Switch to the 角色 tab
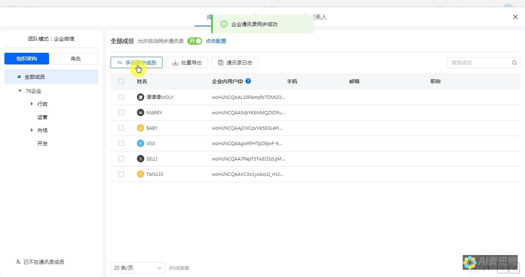Image resolution: width=525 pixels, height=277 pixels. click(x=76, y=59)
